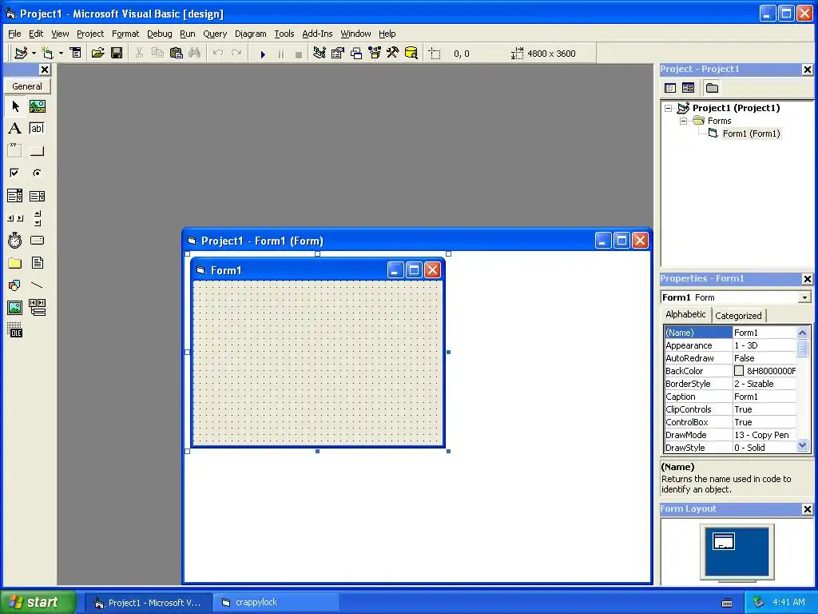Image resolution: width=818 pixels, height=614 pixels.
Task: Open Properties Window from the toolbar
Action: pos(338,53)
